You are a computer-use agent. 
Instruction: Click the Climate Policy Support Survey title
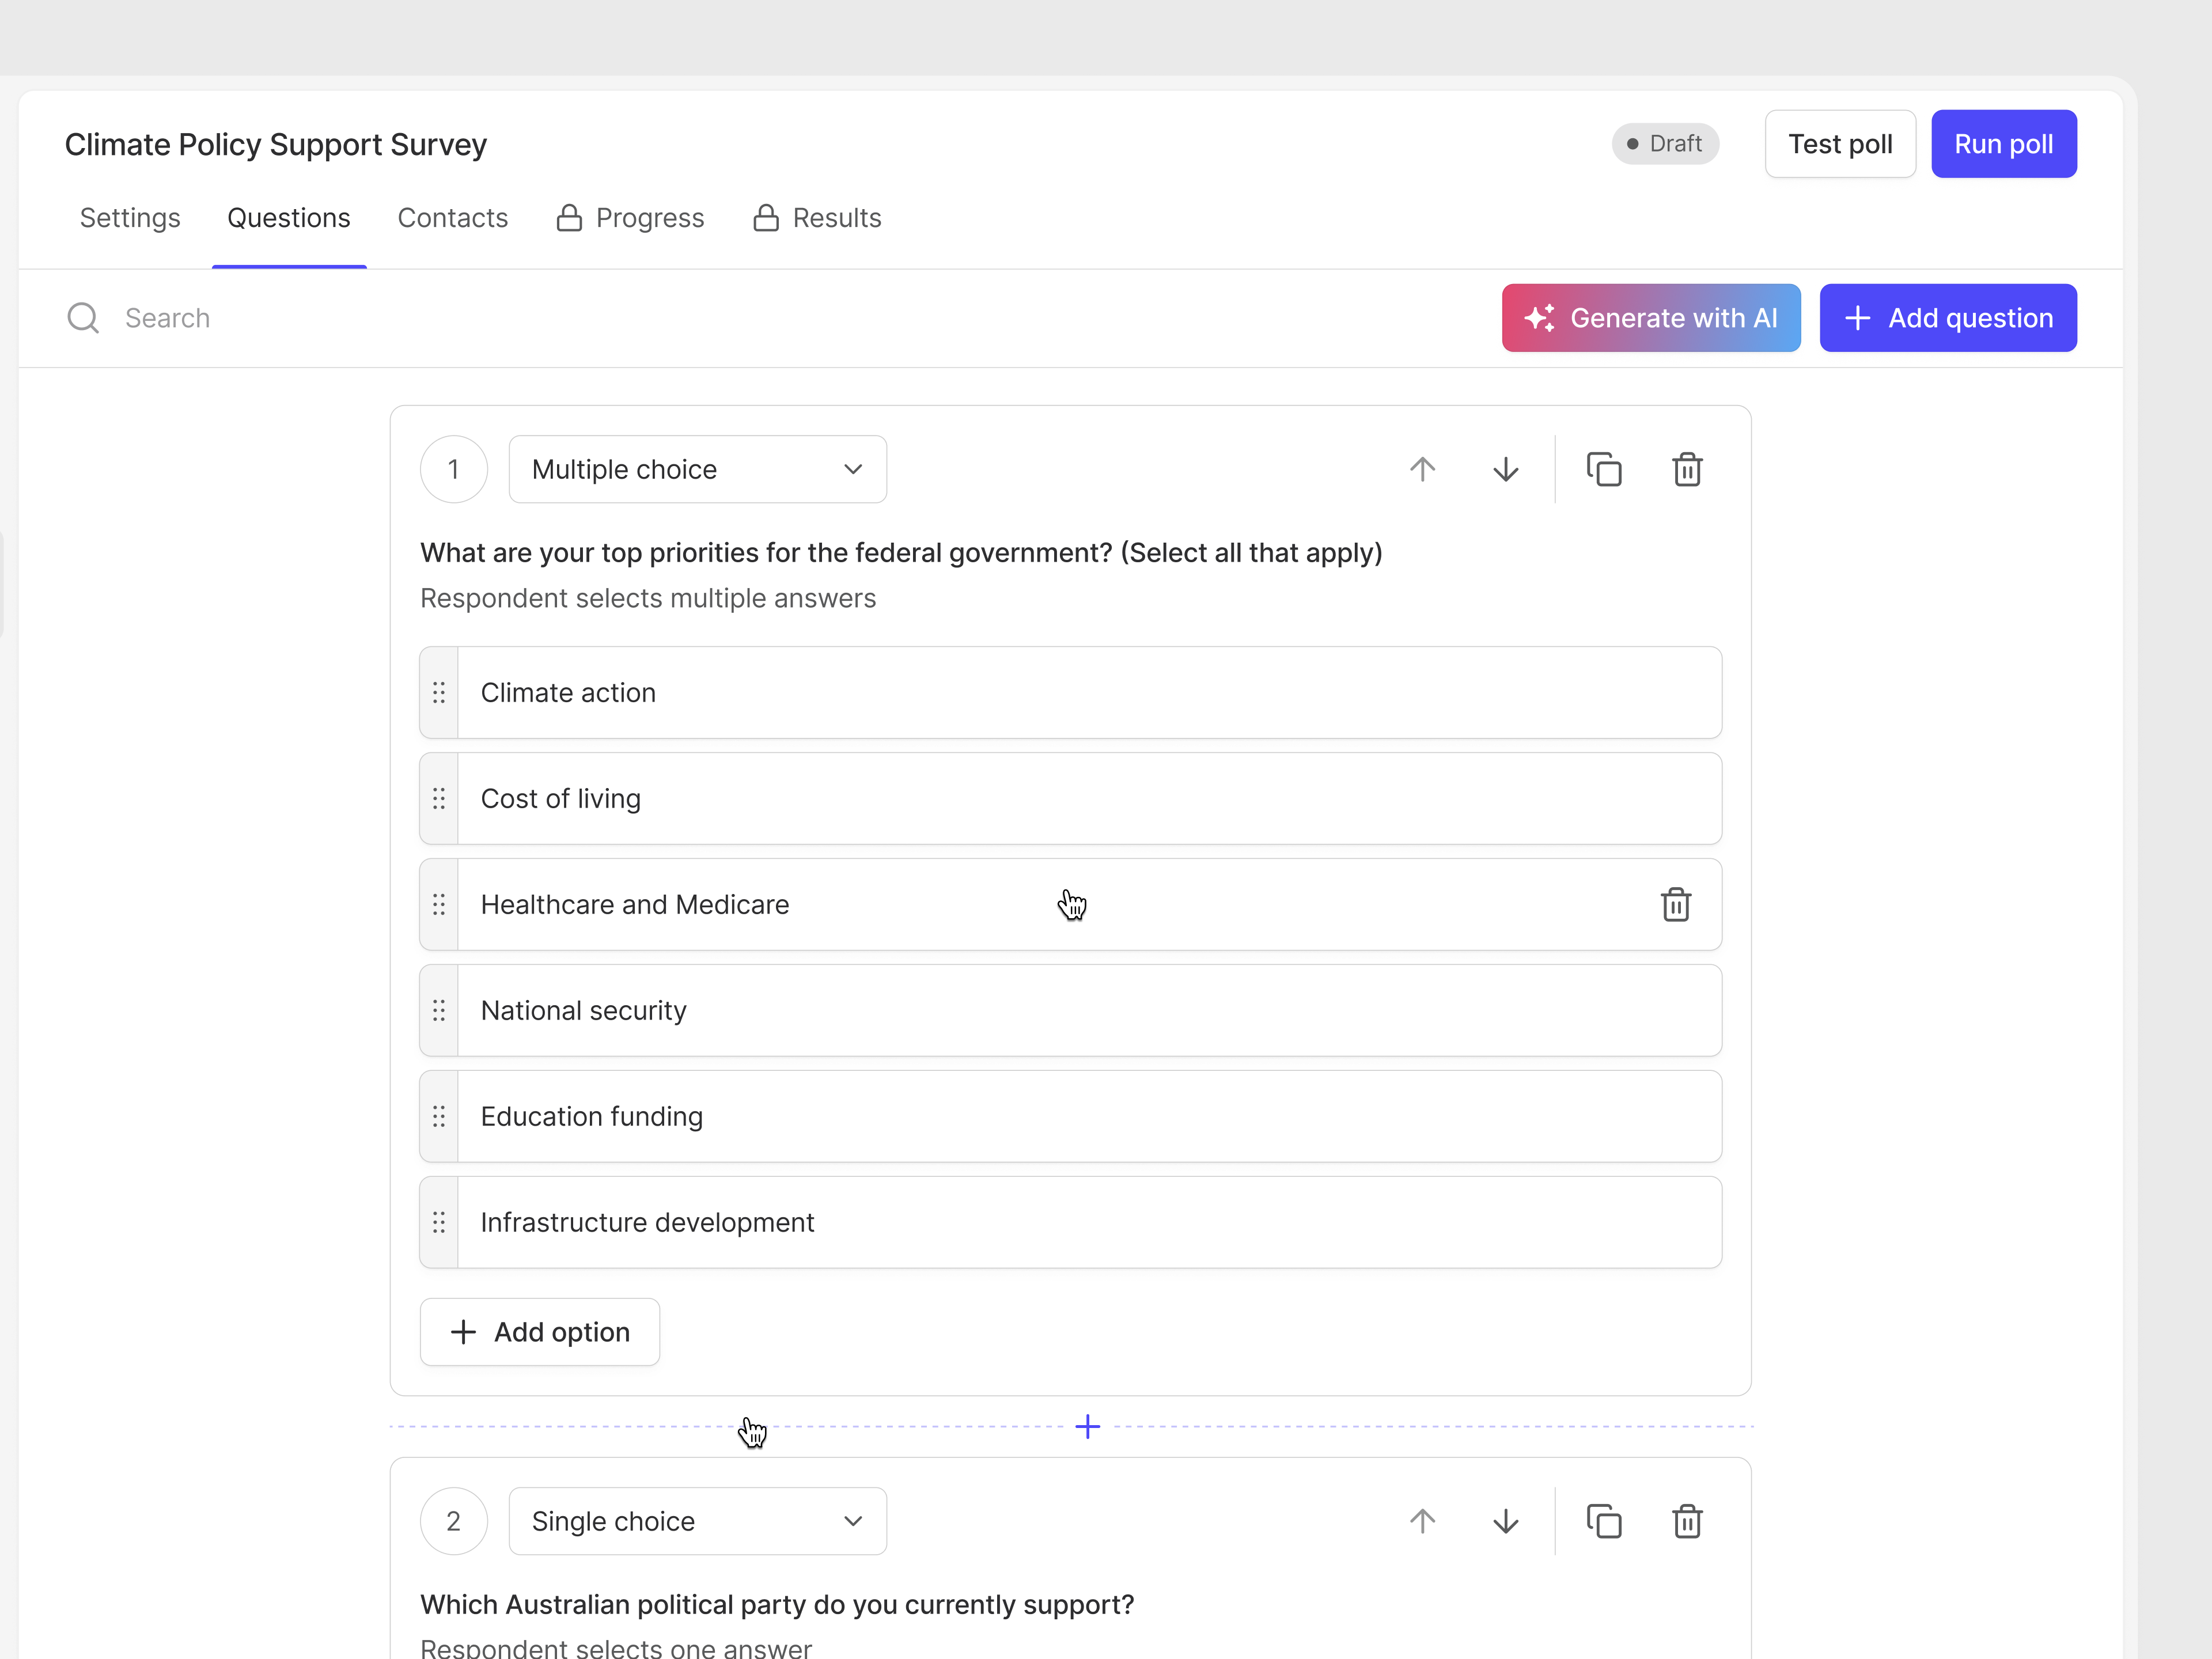(x=276, y=144)
